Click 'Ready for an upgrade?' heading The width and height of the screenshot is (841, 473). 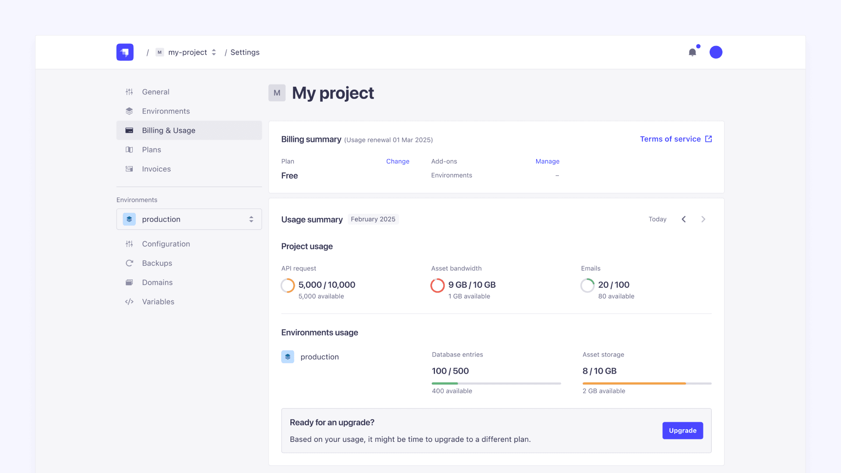point(332,422)
